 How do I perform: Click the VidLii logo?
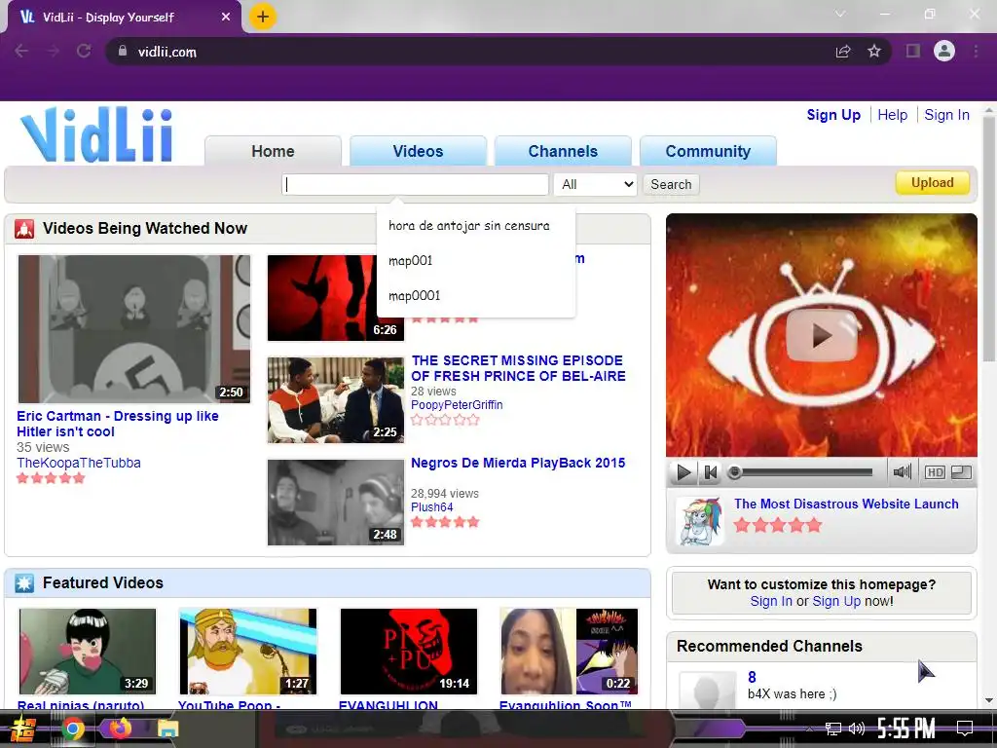click(96, 134)
